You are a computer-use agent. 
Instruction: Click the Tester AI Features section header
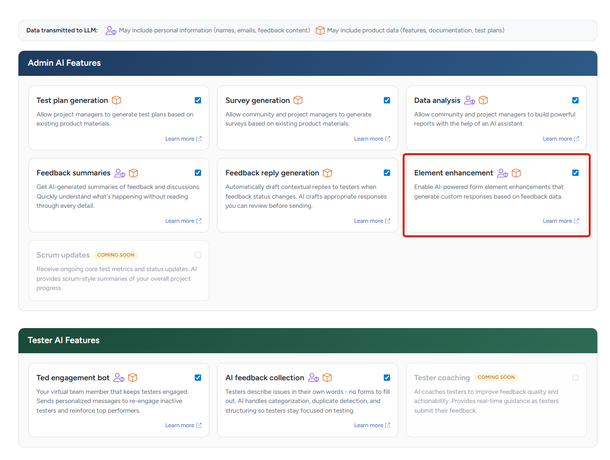(x=64, y=341)
